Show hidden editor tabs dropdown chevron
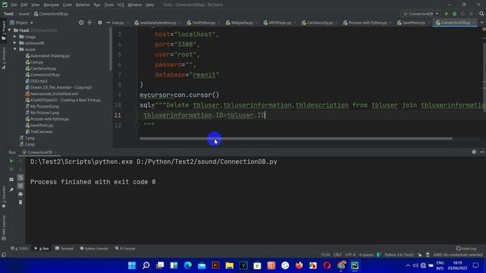486x273 pixels. pyautogui.click(x=482, y=23)
